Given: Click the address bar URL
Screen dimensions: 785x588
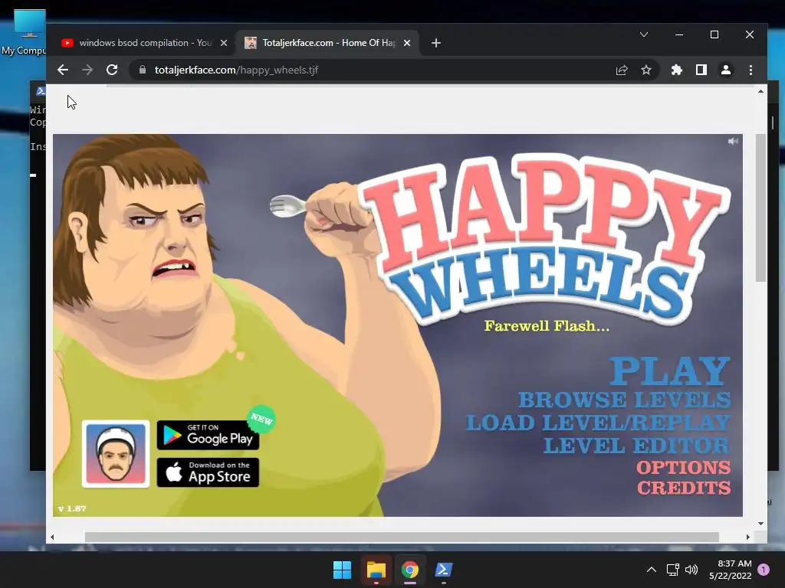Looking at the screenshot, I should pos(236,70).
